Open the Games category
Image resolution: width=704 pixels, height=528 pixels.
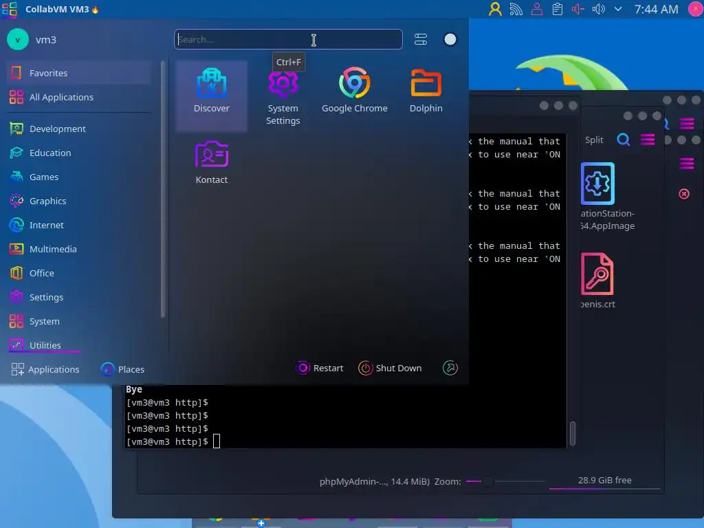tap(78, 177)
